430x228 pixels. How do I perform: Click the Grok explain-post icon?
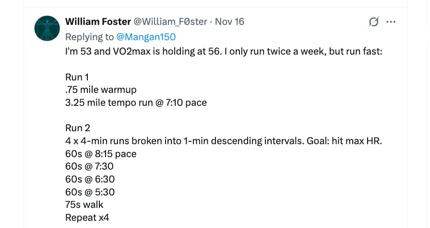[373, 22]
